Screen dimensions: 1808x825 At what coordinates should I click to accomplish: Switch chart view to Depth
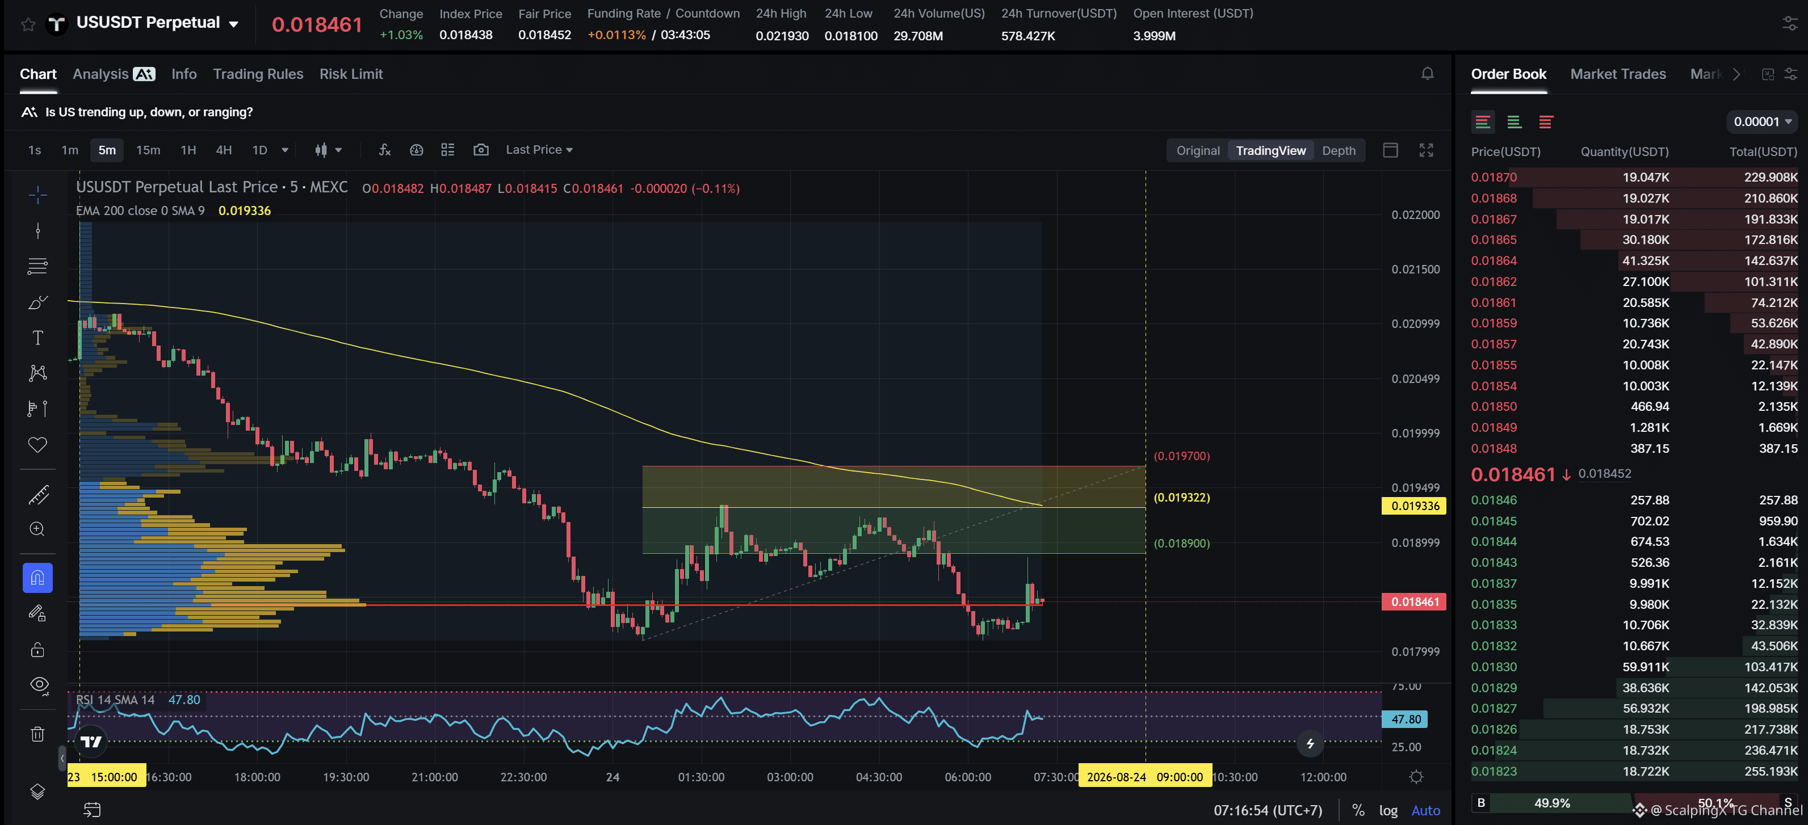pyautogui.click(x=1338, y=150)
